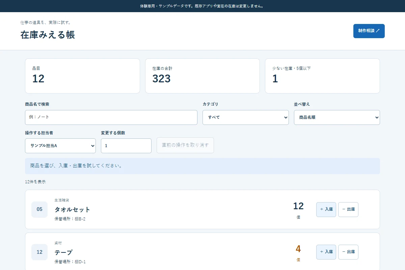
Task: Open the 並べ替え sort dropdown
Action: coord(337,117)
